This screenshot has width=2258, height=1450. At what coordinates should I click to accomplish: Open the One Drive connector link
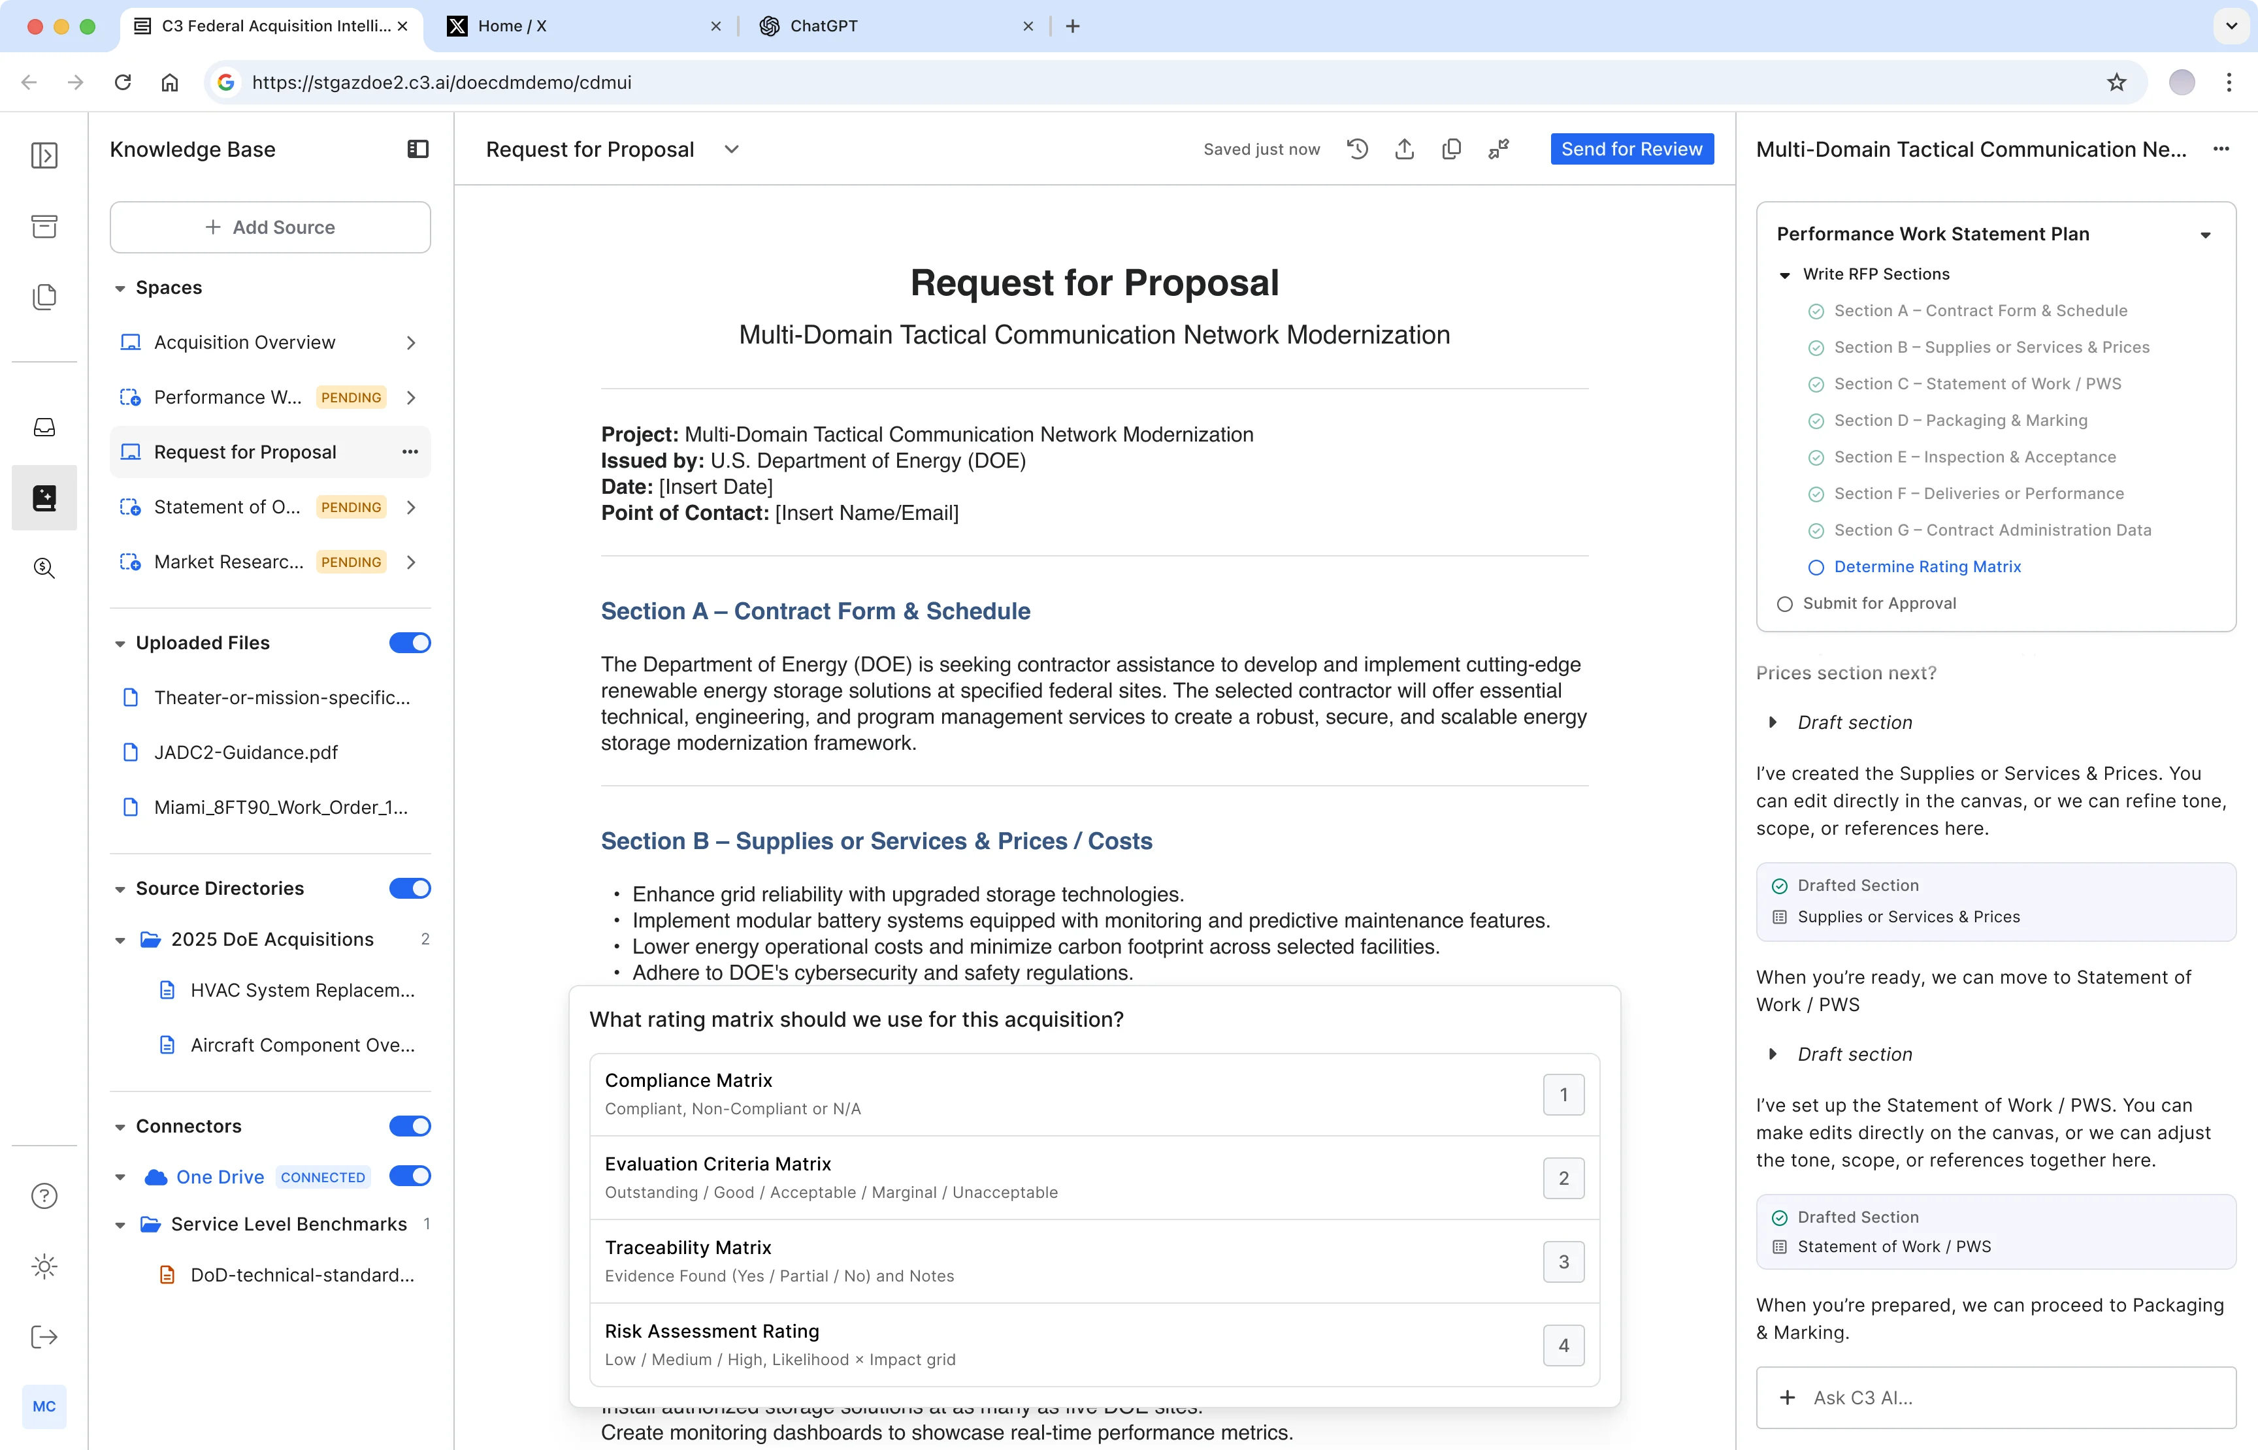[220, 1177]
